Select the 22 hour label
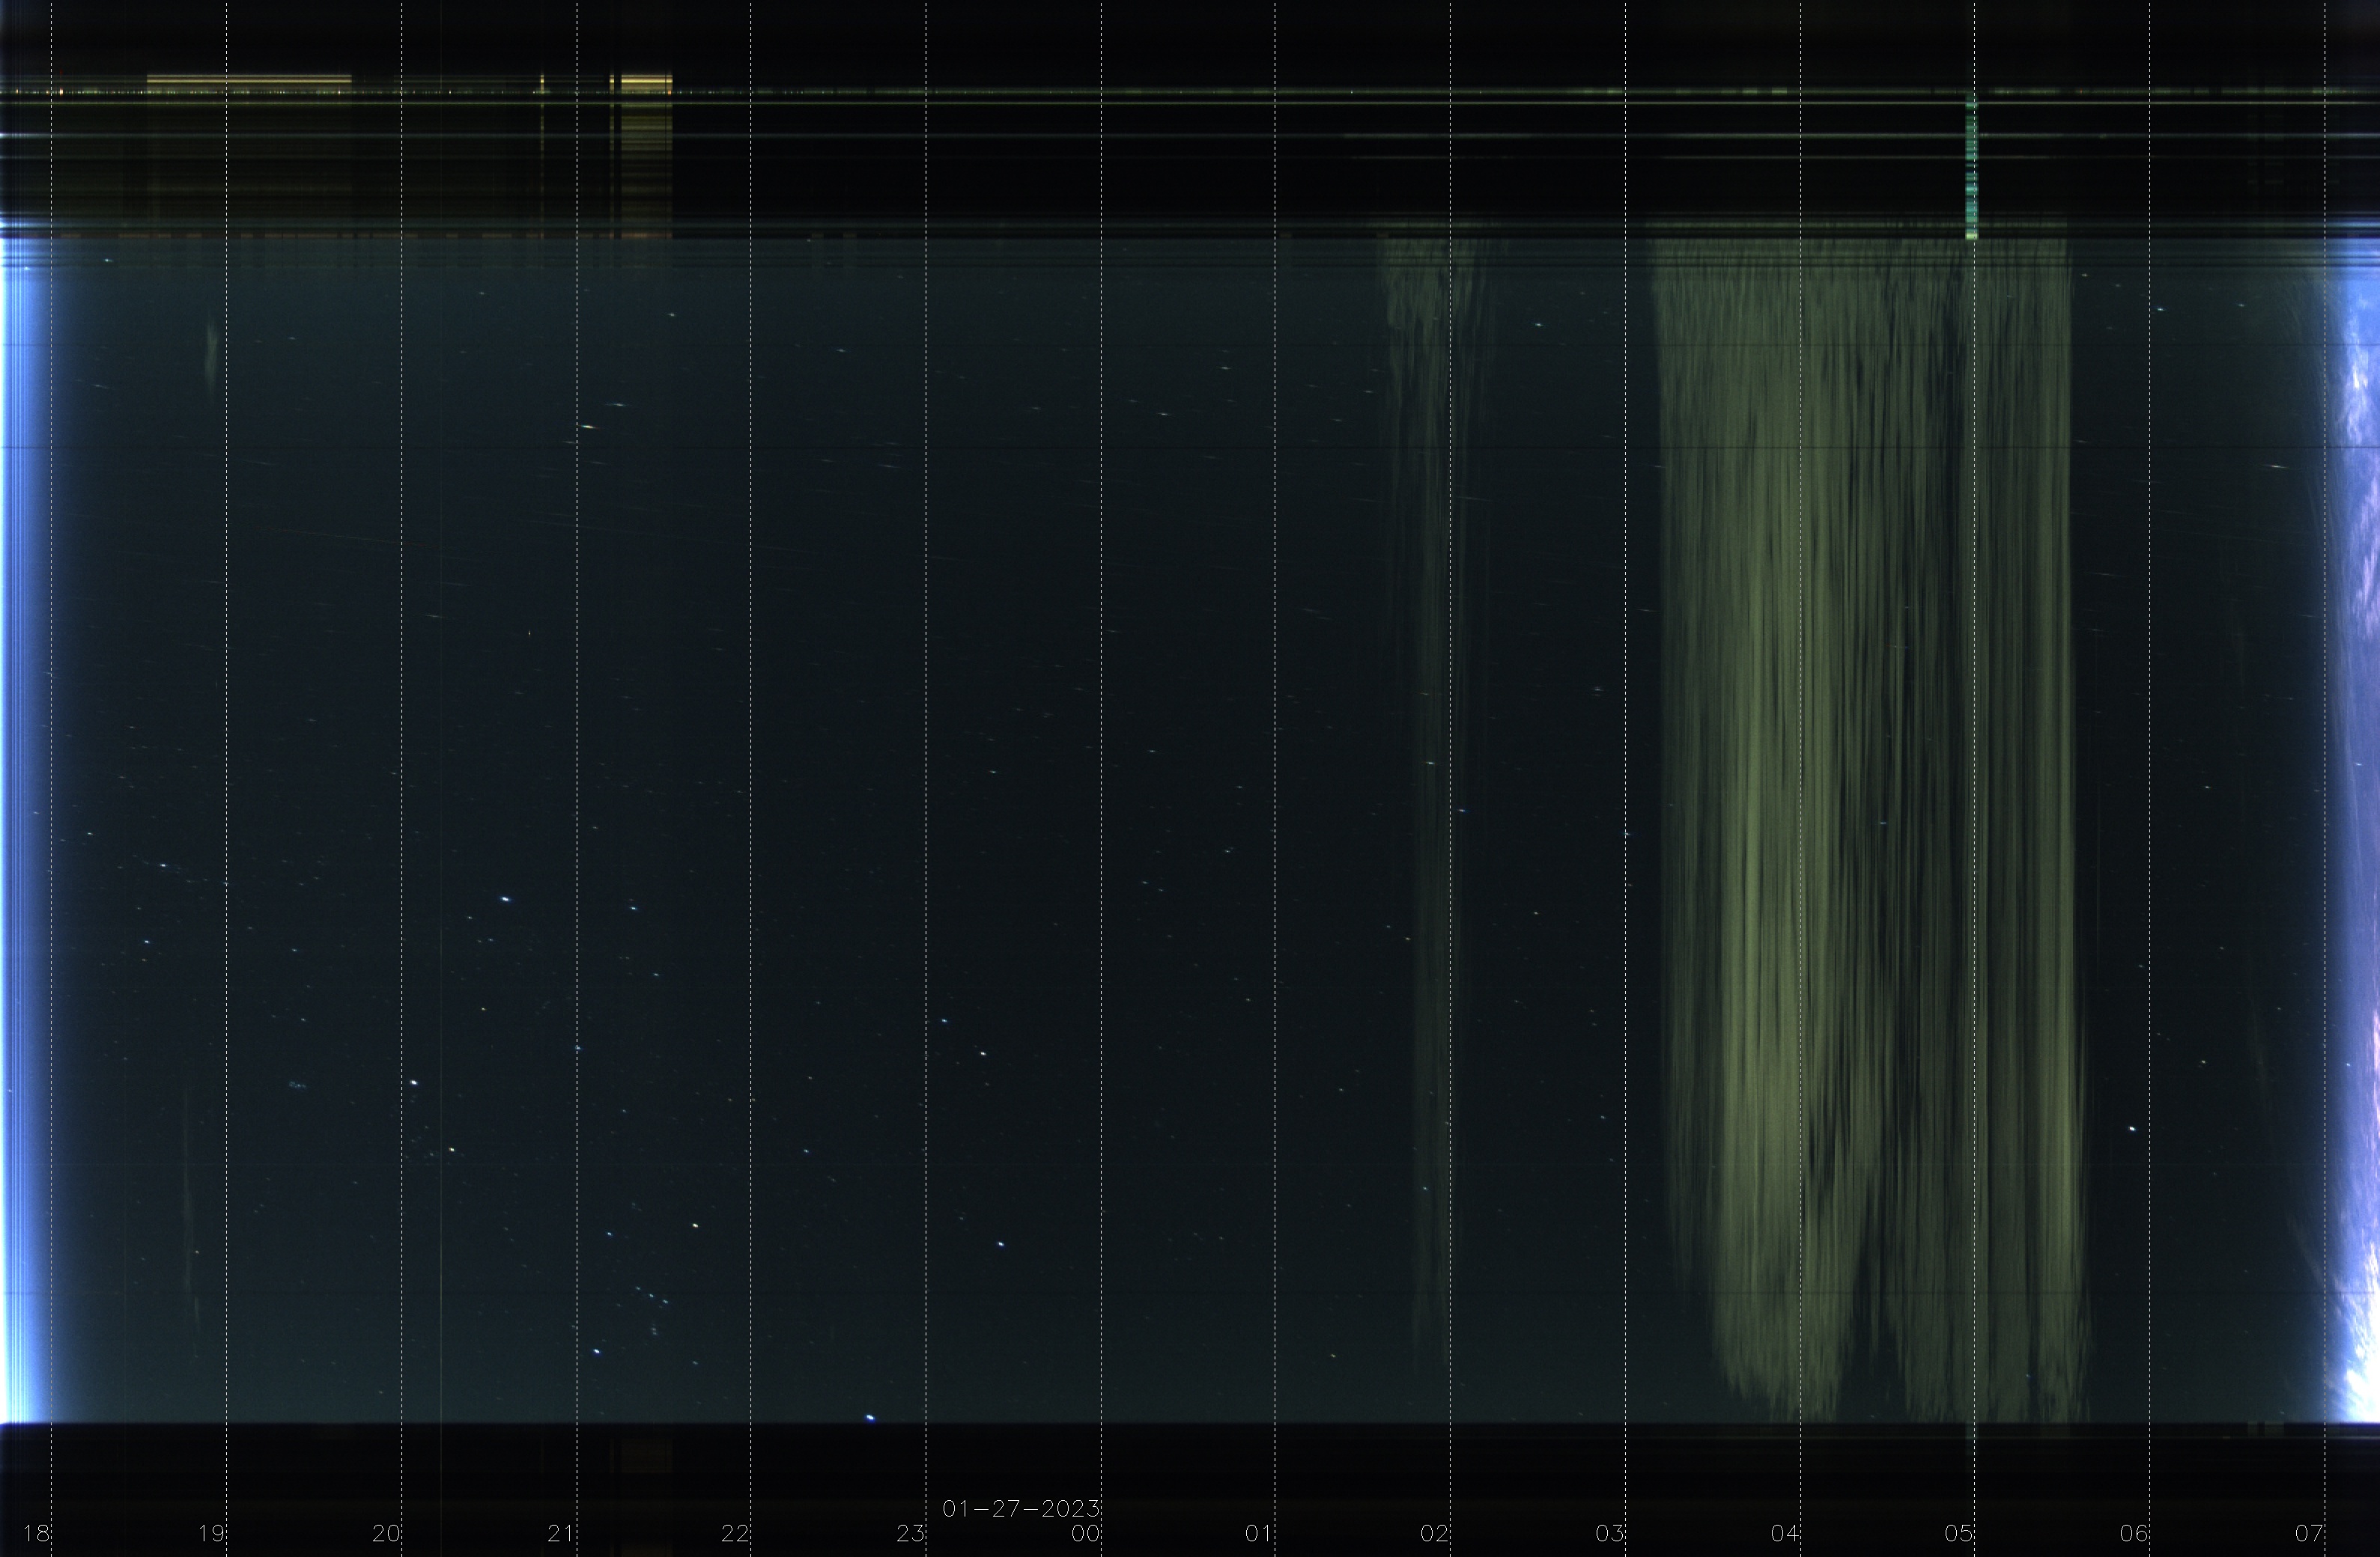This screenshot has width=2380, height=1557. click(x=736, y=1532)
